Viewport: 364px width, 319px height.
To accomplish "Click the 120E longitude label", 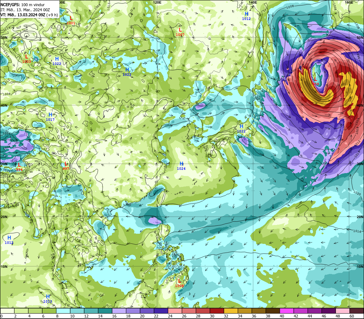I will (x=157, y=2).
